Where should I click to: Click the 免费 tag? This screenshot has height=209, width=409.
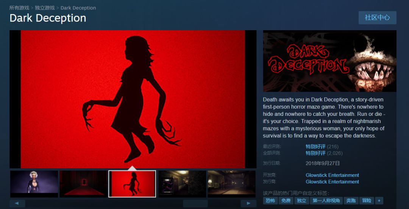coord(286,200)
